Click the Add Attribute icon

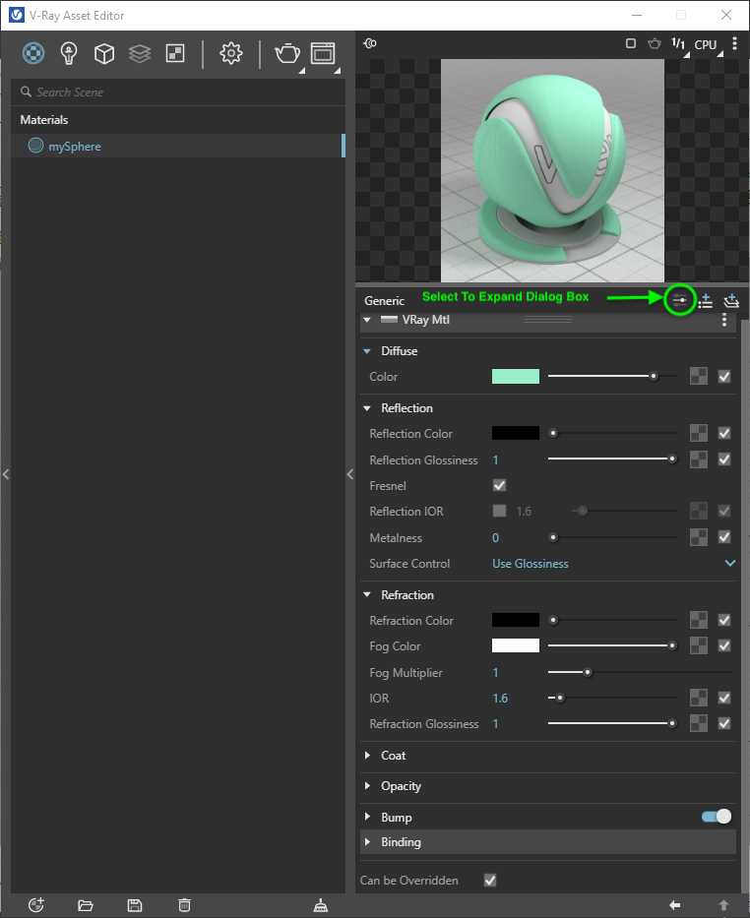[x=705, y=301]
